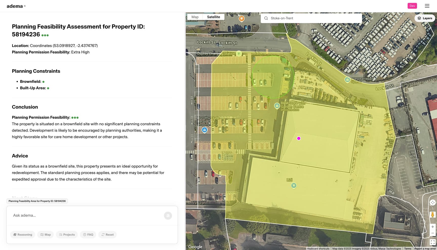Open the hamburger menu
This screenshot has width=437, height=250.
click(x=427, y=6)
